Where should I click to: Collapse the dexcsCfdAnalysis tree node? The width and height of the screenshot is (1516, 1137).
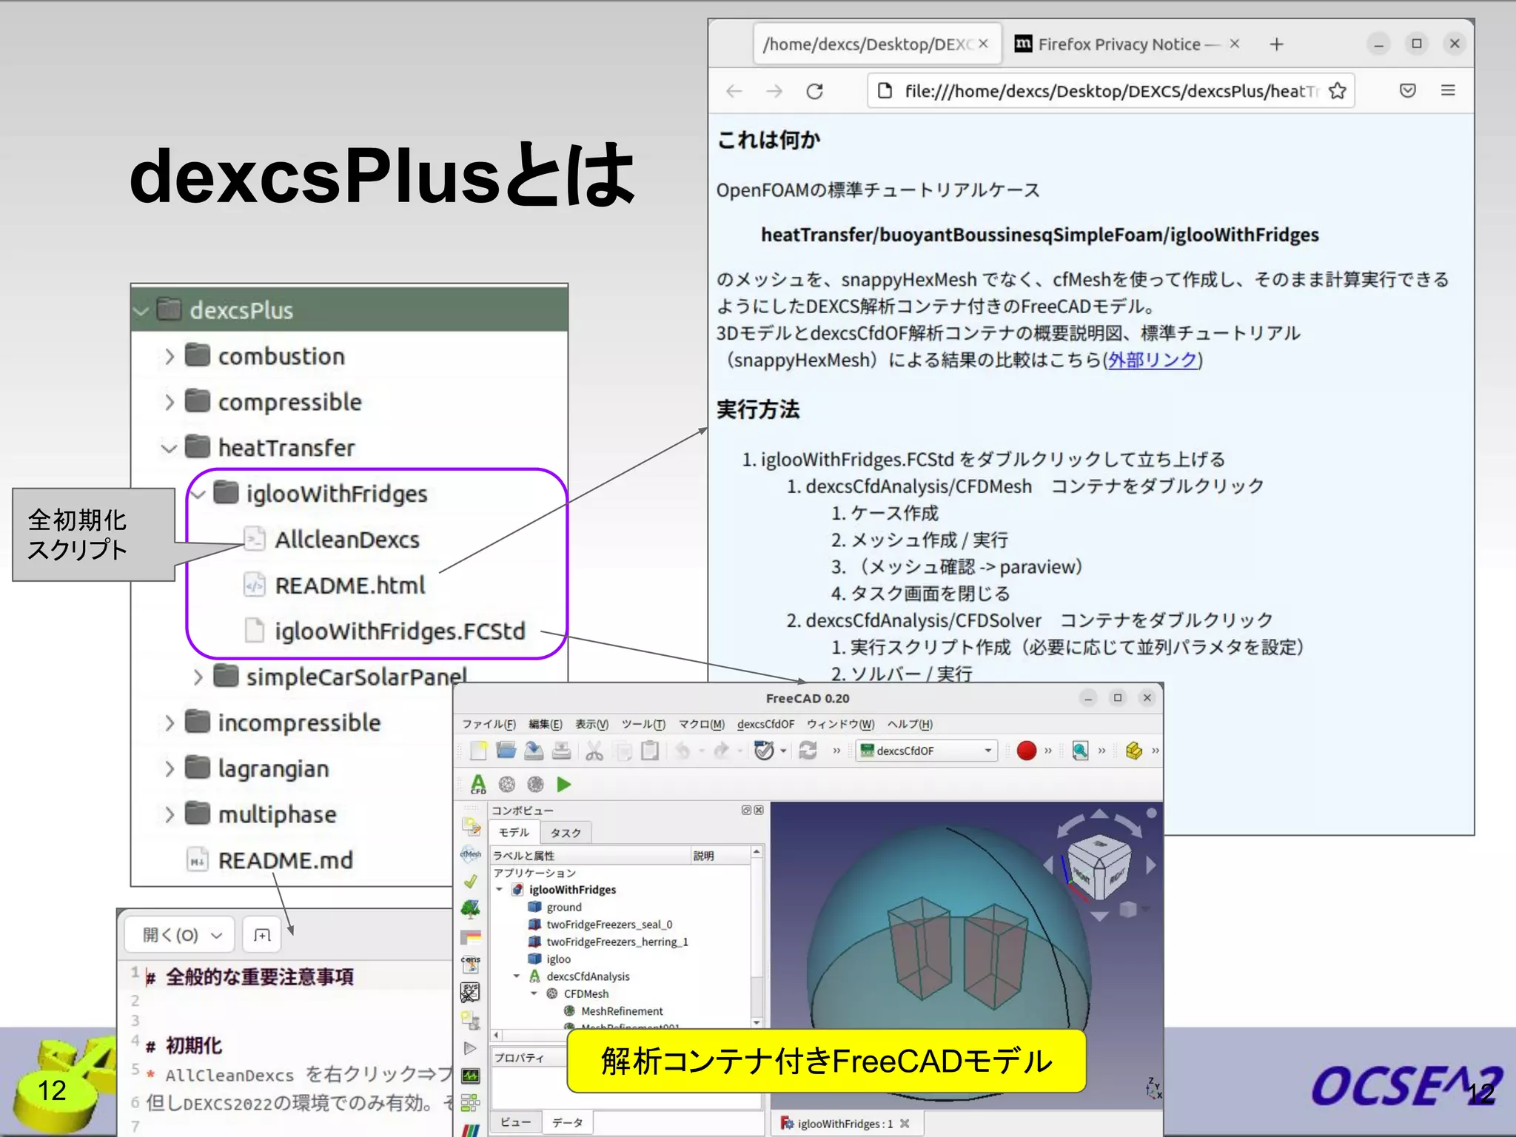pos(517,976)
